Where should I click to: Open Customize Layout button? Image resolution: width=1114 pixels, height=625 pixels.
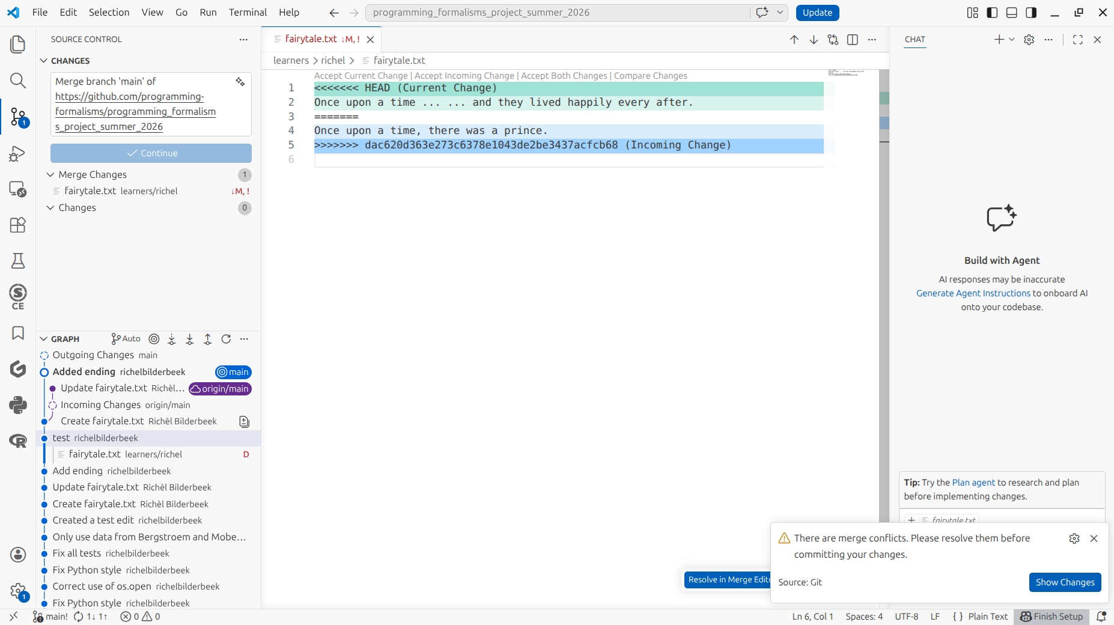pyautogui.click(x=973, y=13)
